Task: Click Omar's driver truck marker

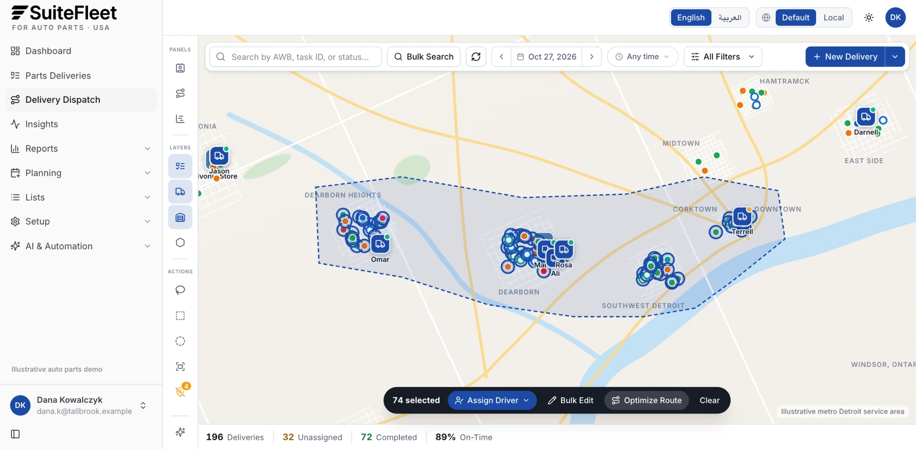Action: (x=380, y=244)
